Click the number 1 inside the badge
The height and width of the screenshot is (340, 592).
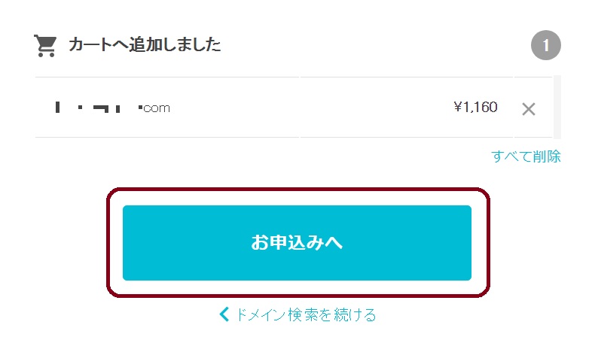tap(546, 46)
